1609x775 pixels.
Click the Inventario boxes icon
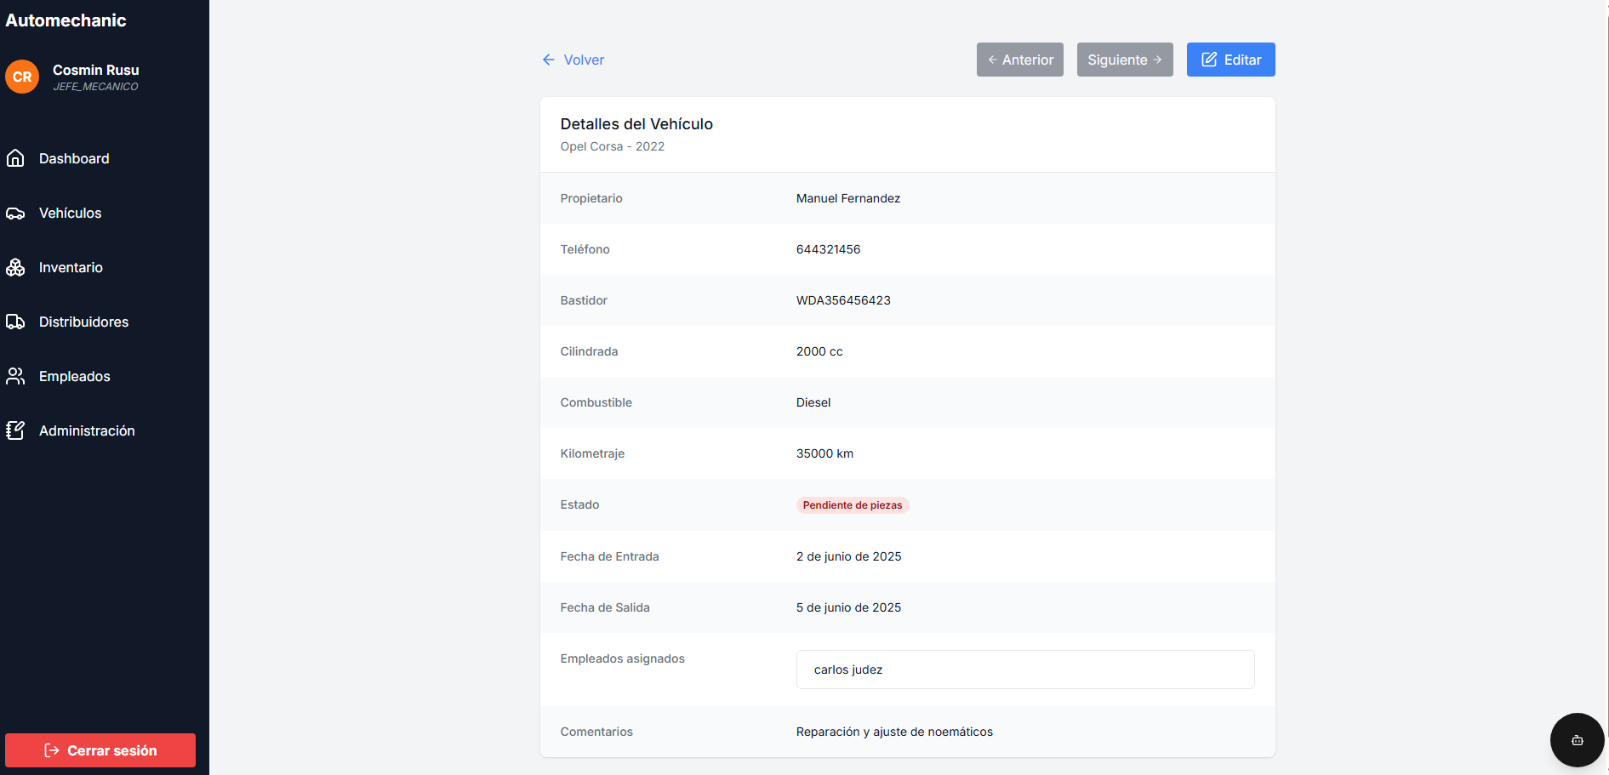pos(15,268)
